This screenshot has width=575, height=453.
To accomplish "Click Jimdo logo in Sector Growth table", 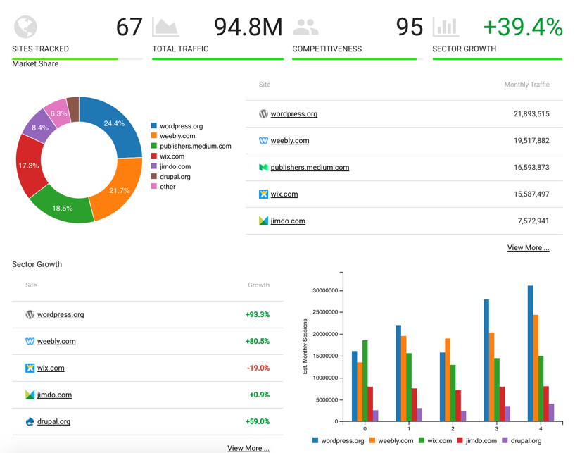I will 30,395.
